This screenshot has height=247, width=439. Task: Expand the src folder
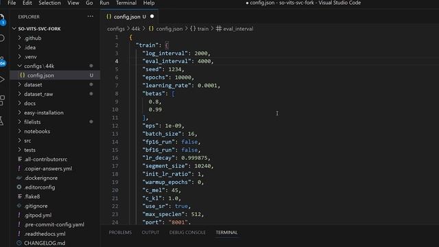point(27,141)
